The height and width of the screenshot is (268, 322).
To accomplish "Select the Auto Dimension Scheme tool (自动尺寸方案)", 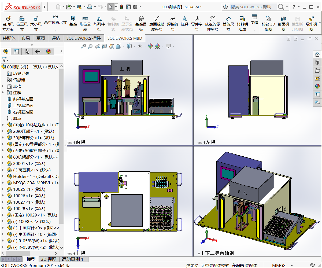I will 8,23.
